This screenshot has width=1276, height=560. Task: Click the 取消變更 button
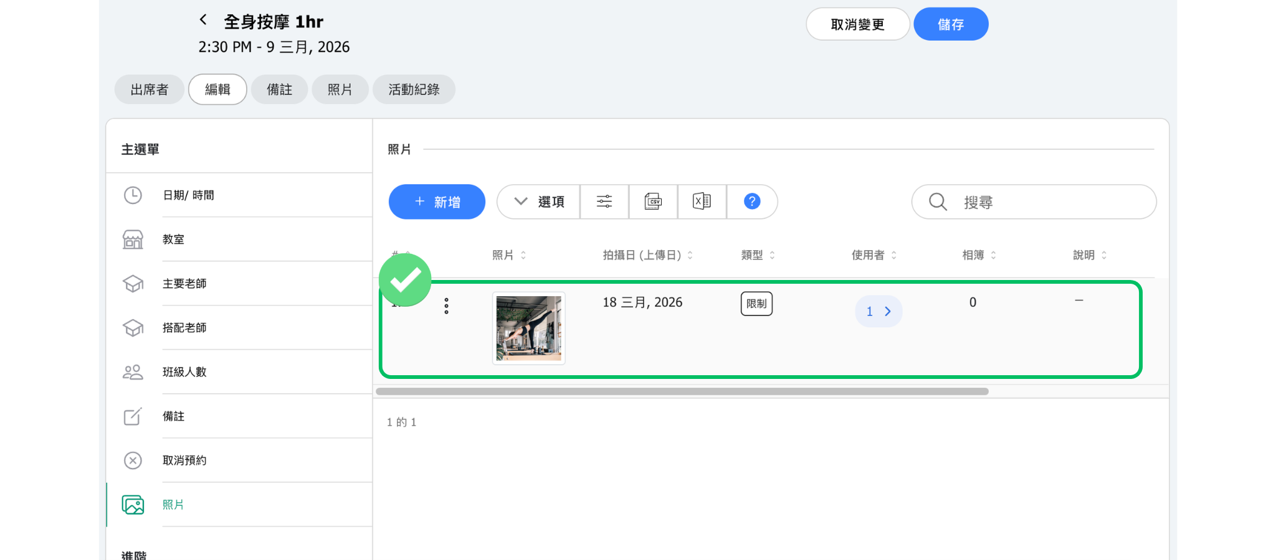[857, 24]
